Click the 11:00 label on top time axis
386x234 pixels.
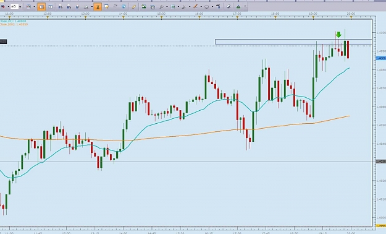point(9,14)
